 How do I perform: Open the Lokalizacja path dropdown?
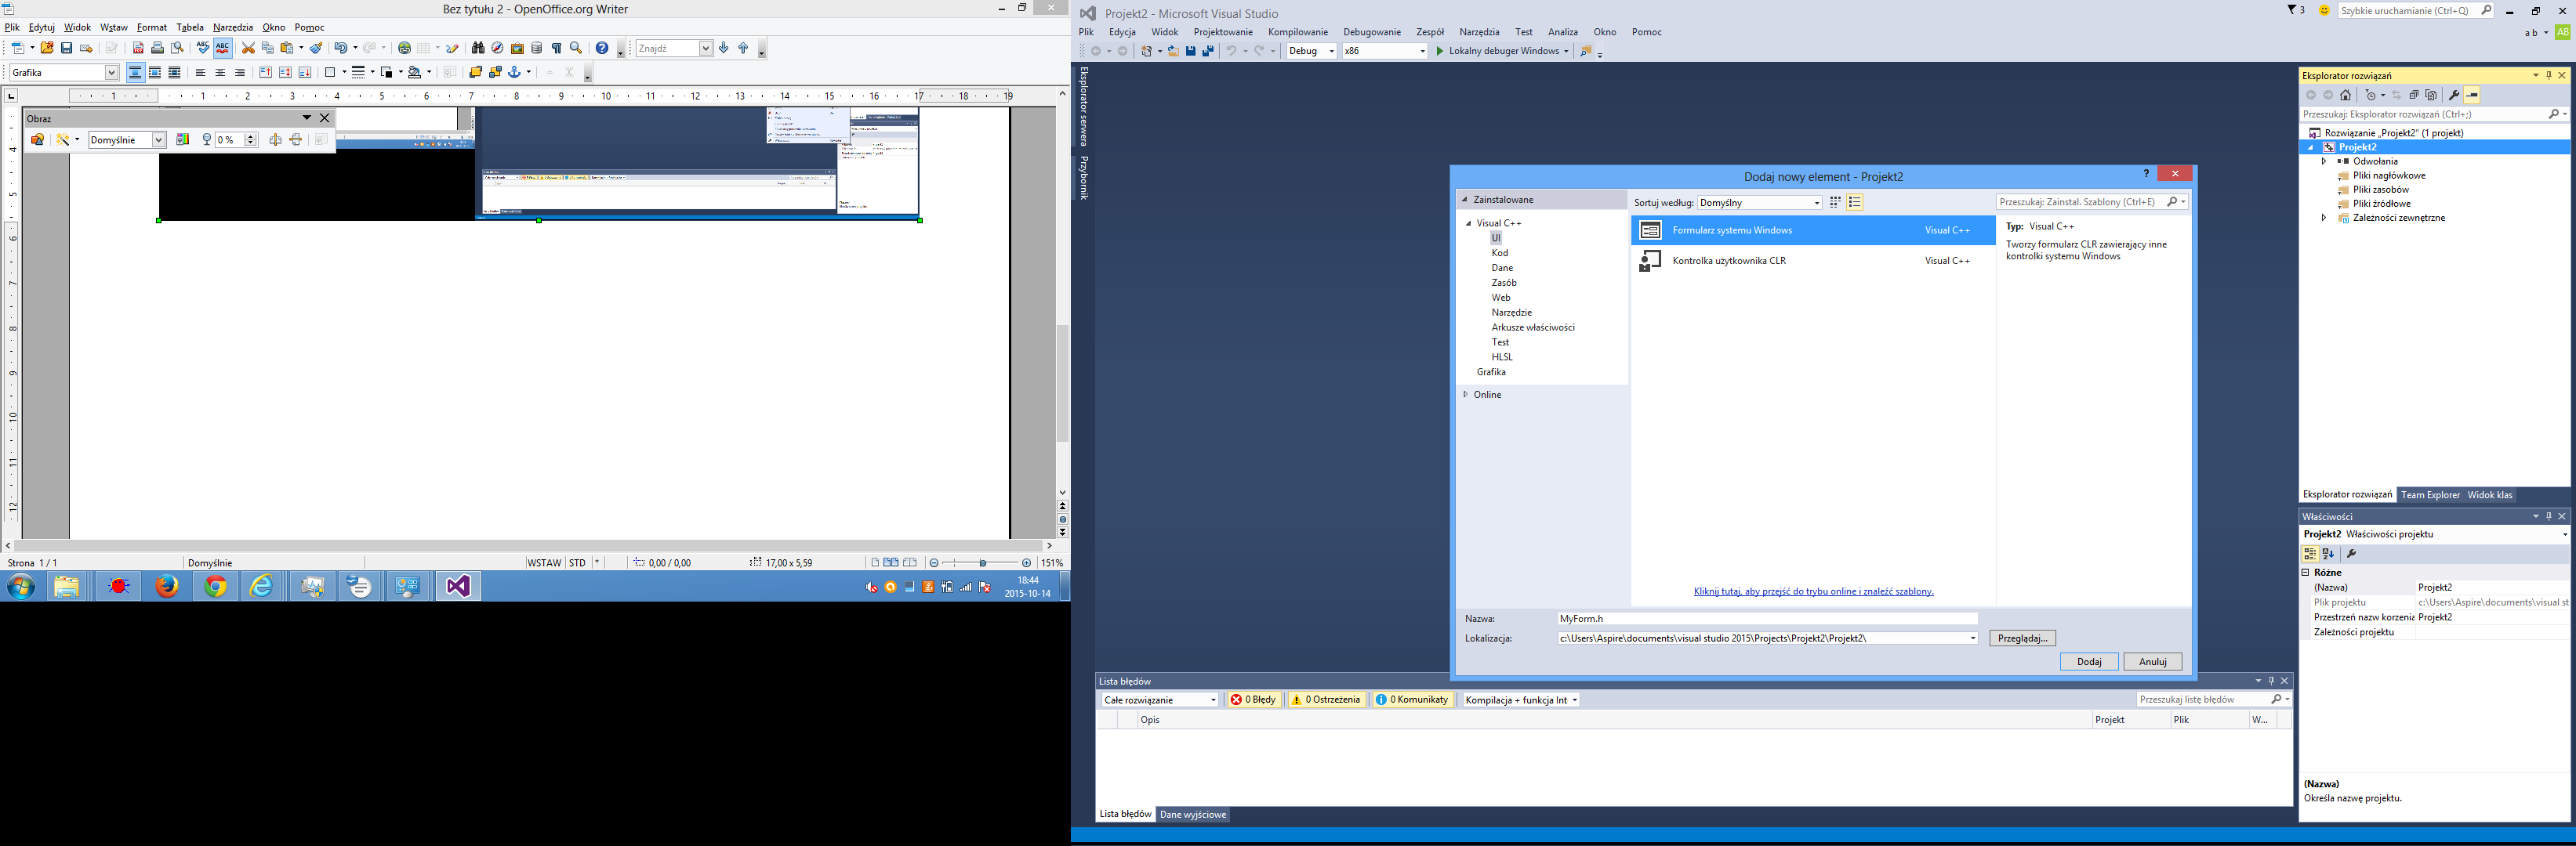point(1973,638)
